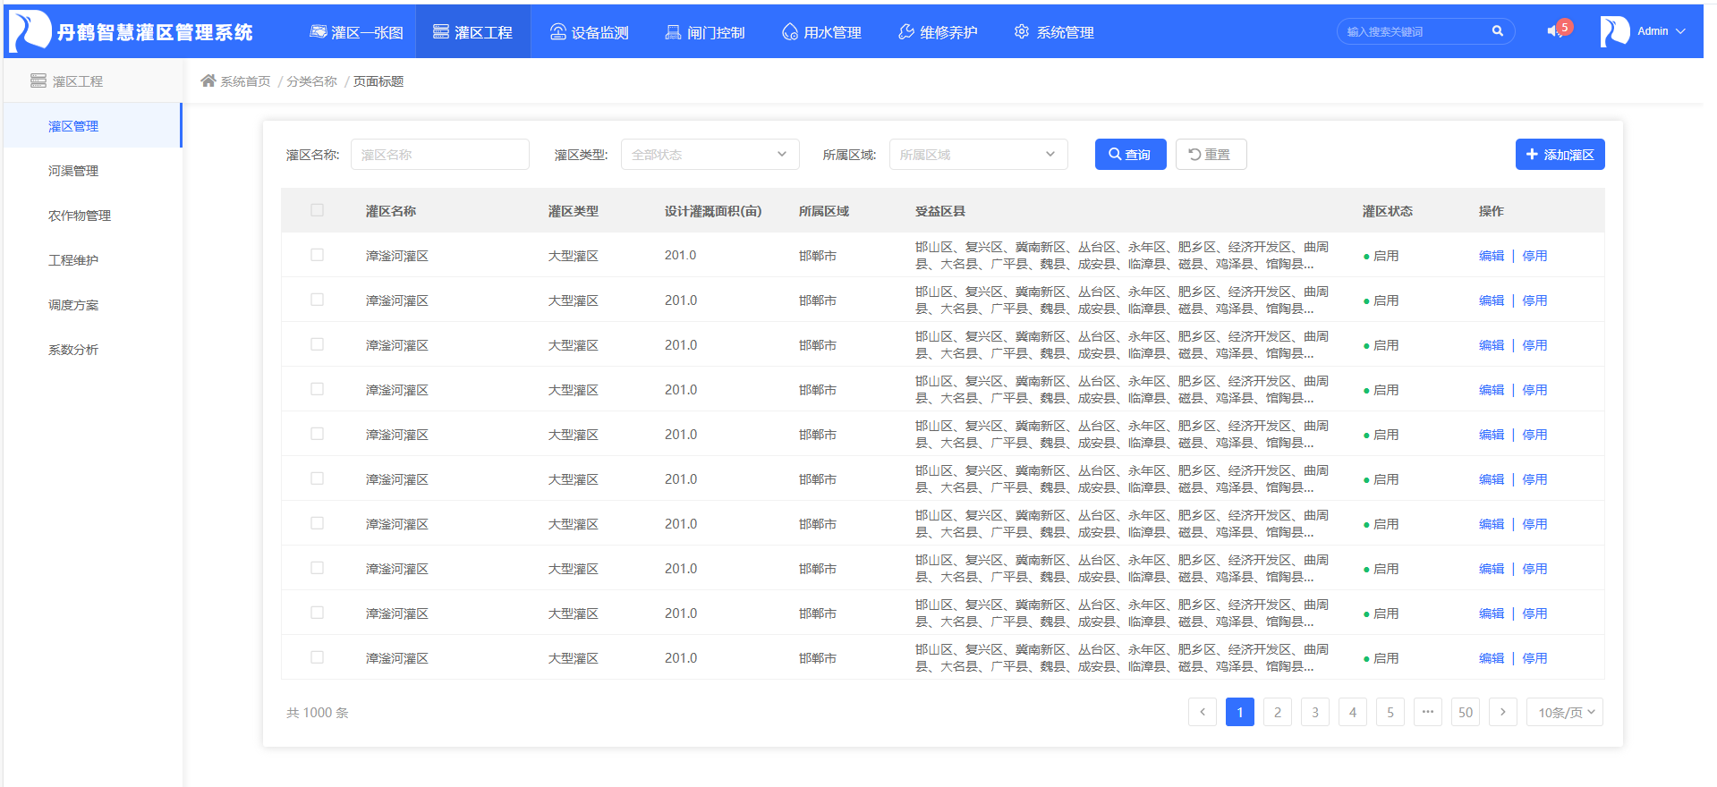Open the 闸门控制 top menu
The width and height of the screenshot is (1717, 787).
click(705, 31)
